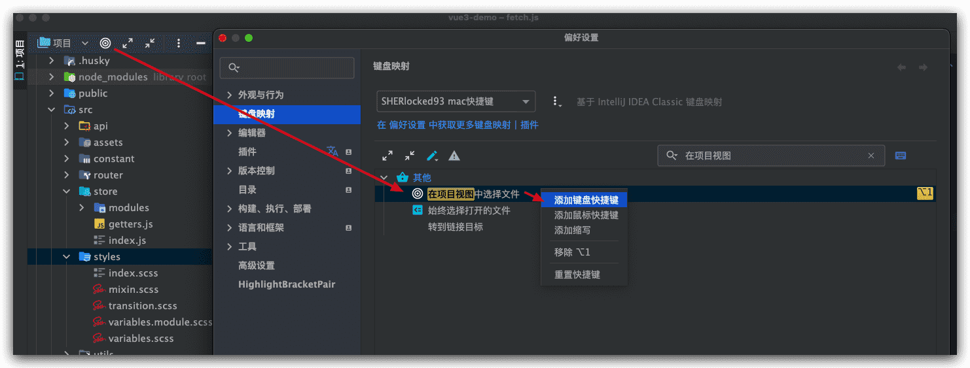Collapse all in project panel toolbar
This screenshot has width=970, height=368.
(x=150, y=43)
